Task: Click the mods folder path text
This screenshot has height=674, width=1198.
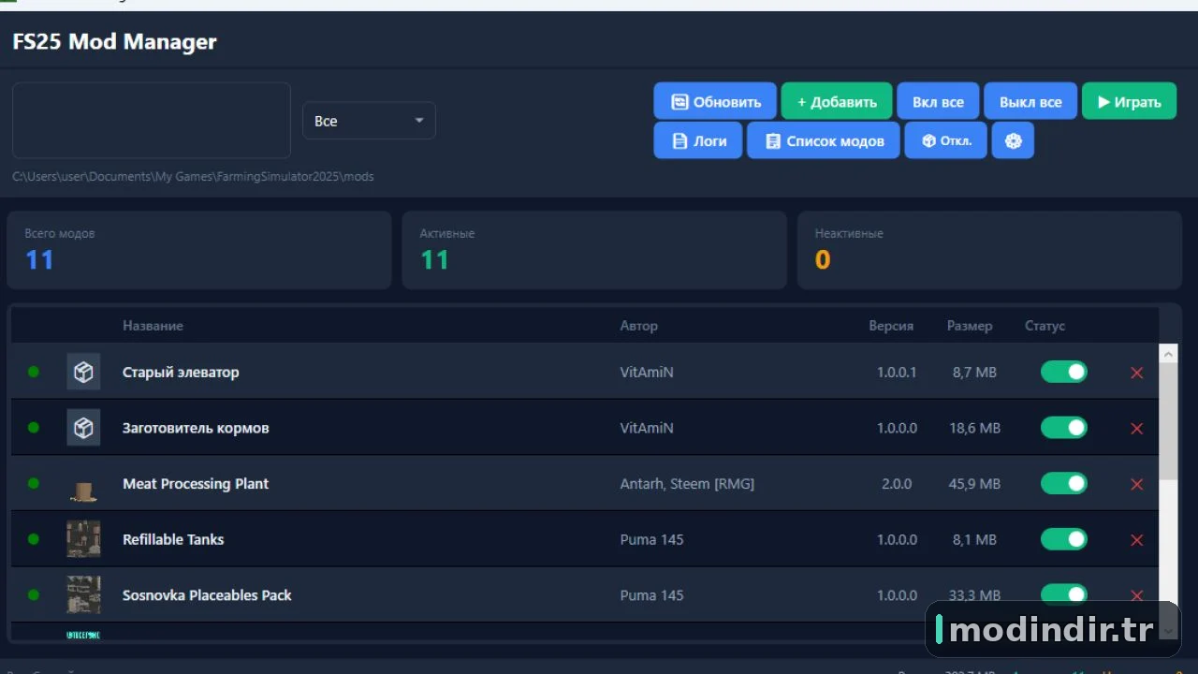Action: (193, 176)
